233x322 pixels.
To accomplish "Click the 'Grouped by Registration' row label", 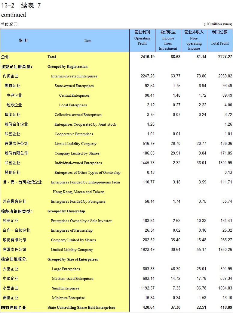I will [67, 67].
